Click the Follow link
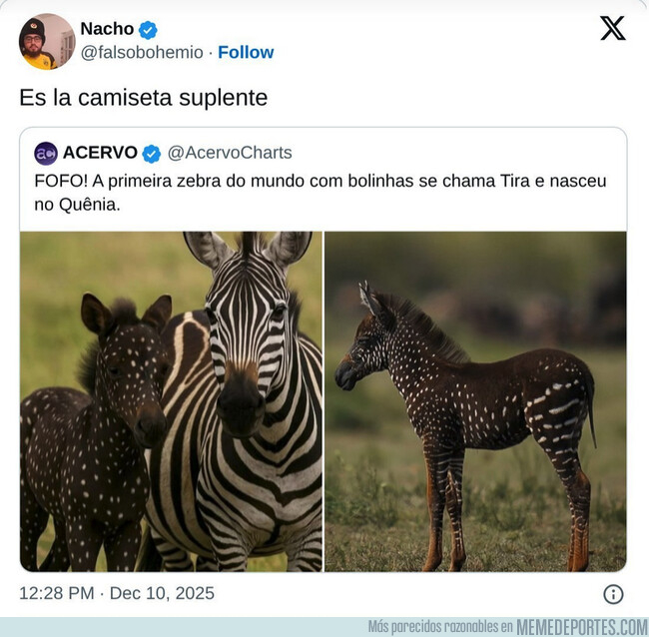The height and width of the screenshot is (637, 649). (x=246, y=52)
